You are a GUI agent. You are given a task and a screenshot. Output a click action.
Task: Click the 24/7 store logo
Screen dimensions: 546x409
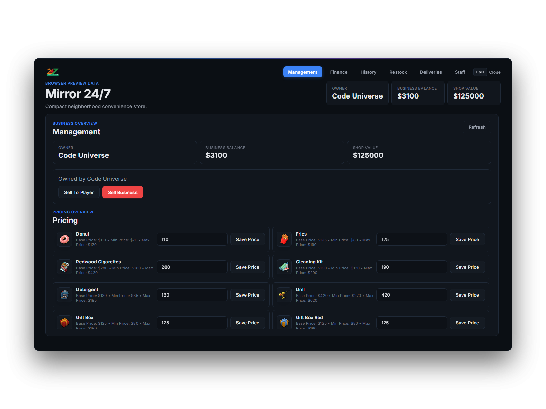(x=53, y=72)
